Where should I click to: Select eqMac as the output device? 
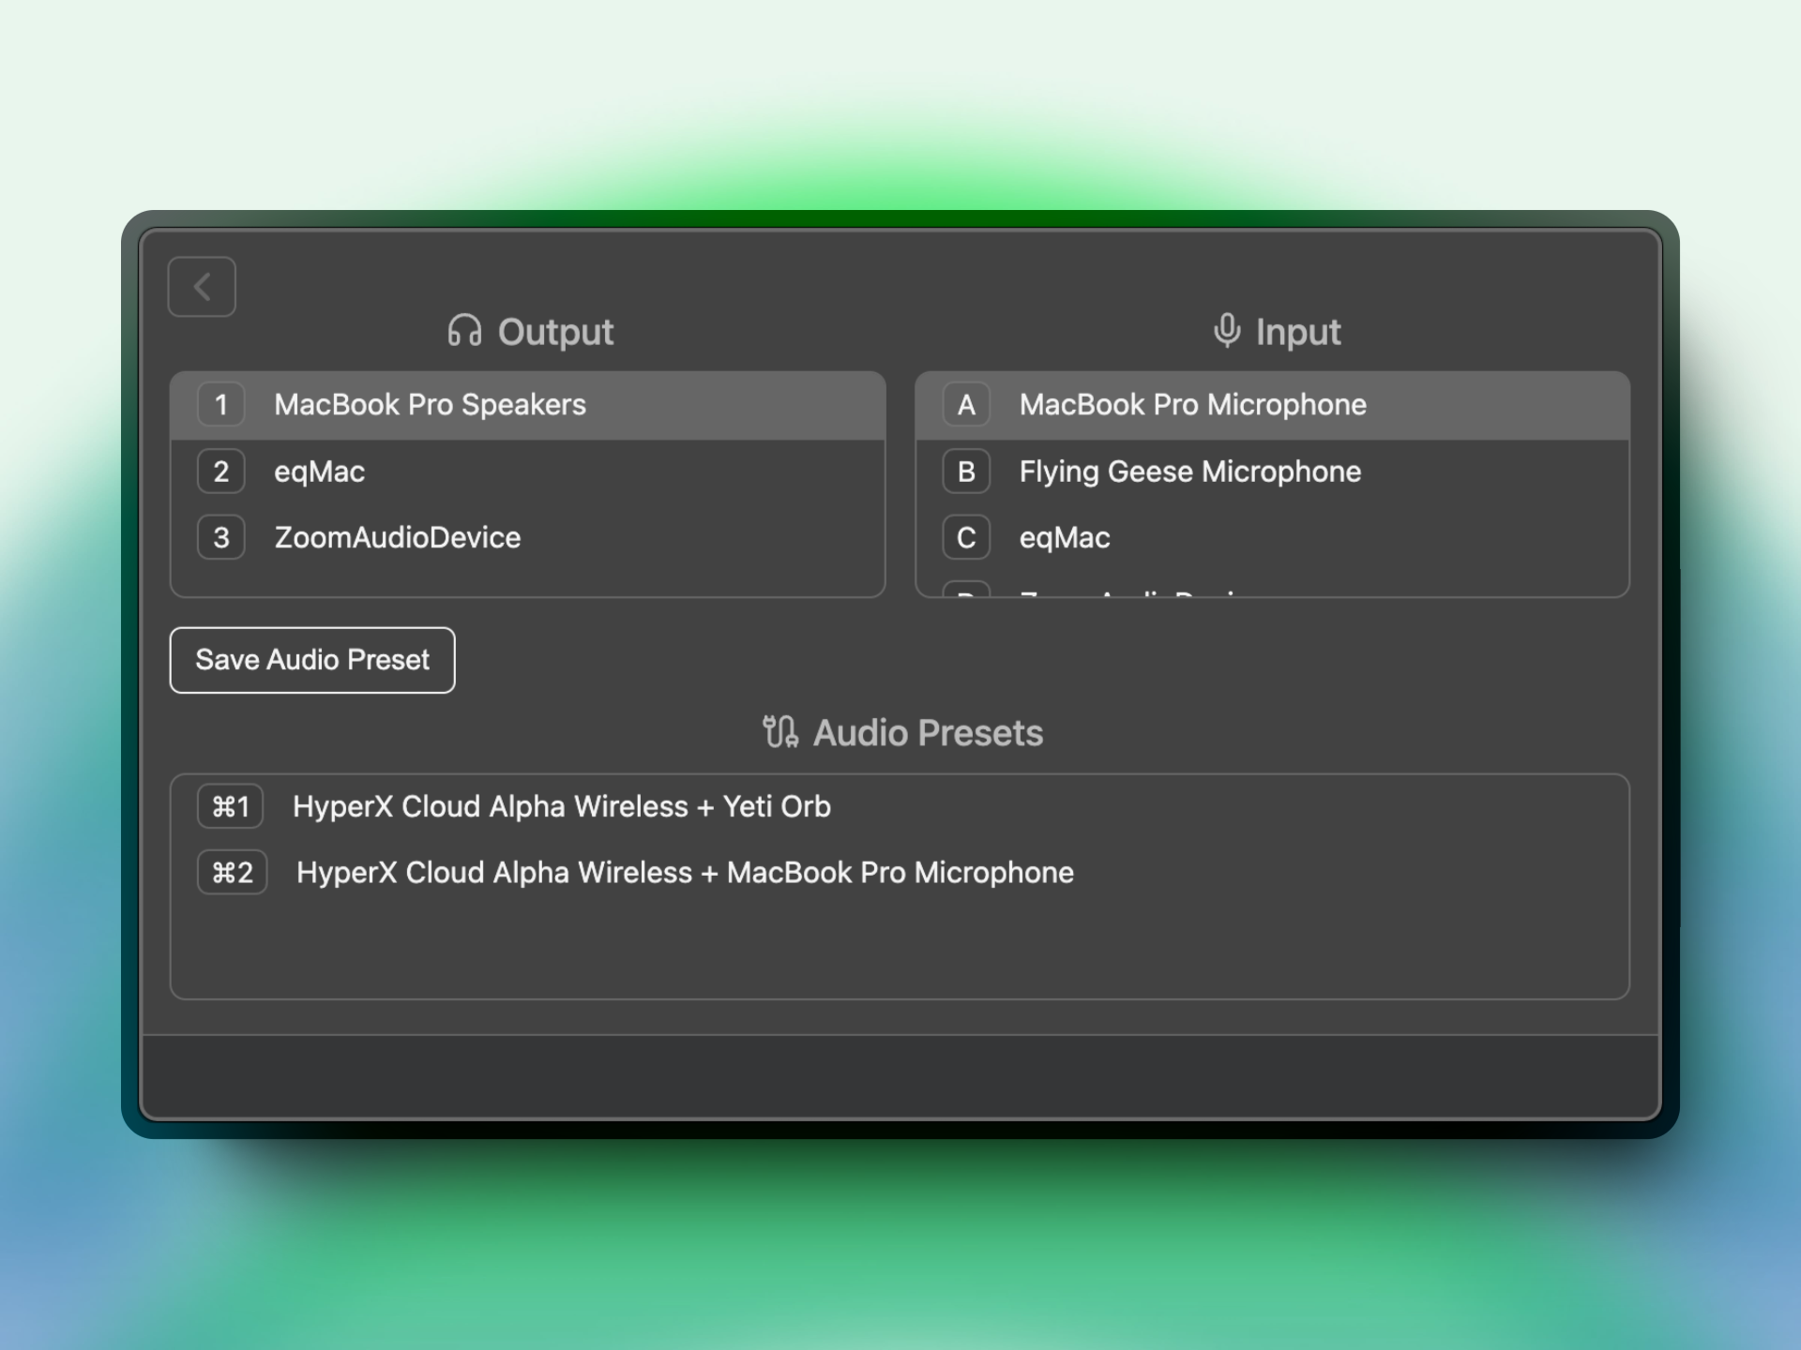[x=319, y=472]
